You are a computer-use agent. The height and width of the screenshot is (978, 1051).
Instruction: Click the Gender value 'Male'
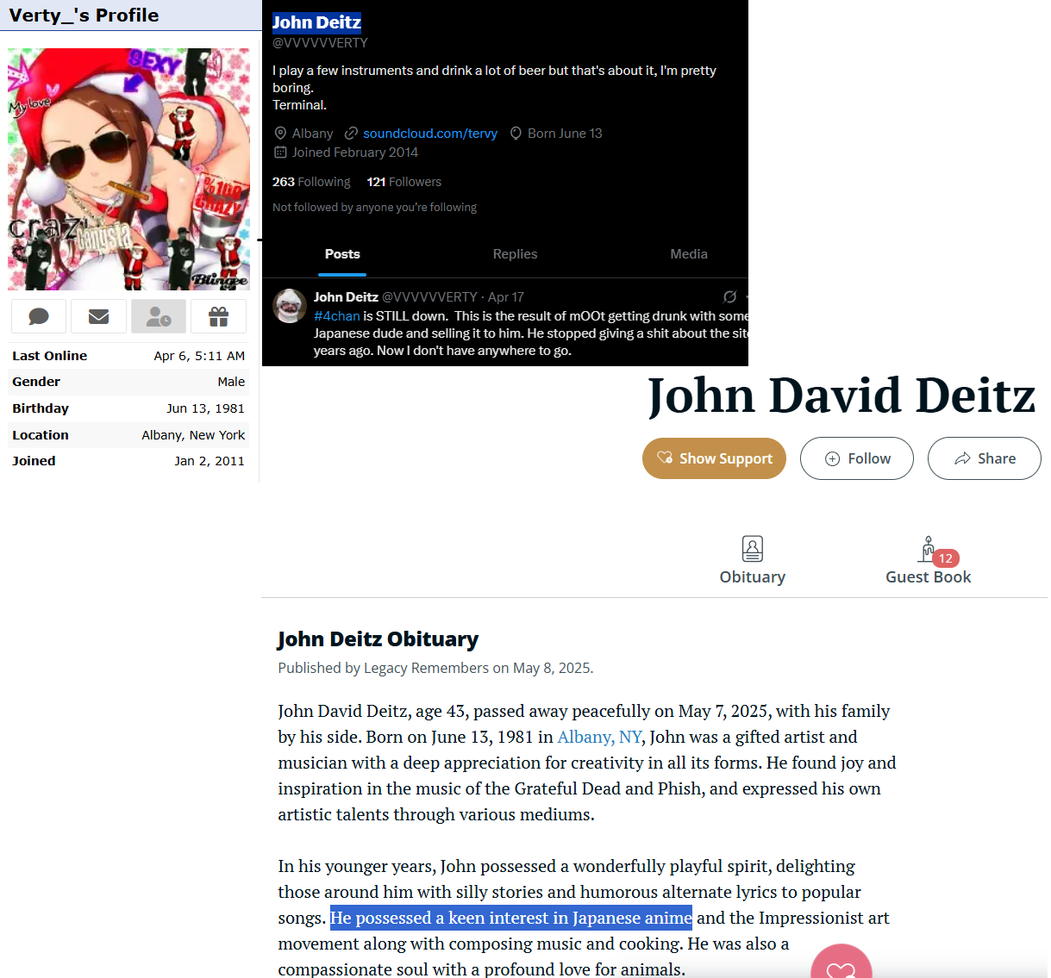(231, 382)
